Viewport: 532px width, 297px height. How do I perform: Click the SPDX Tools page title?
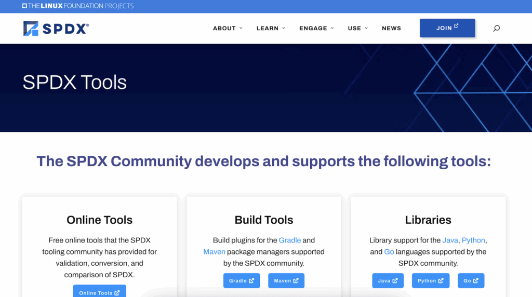[x=75, y=83]
